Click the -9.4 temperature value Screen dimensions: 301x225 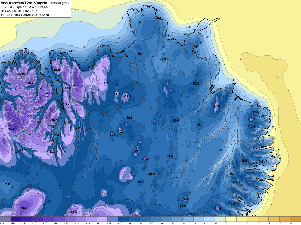[x=140, y=54]
